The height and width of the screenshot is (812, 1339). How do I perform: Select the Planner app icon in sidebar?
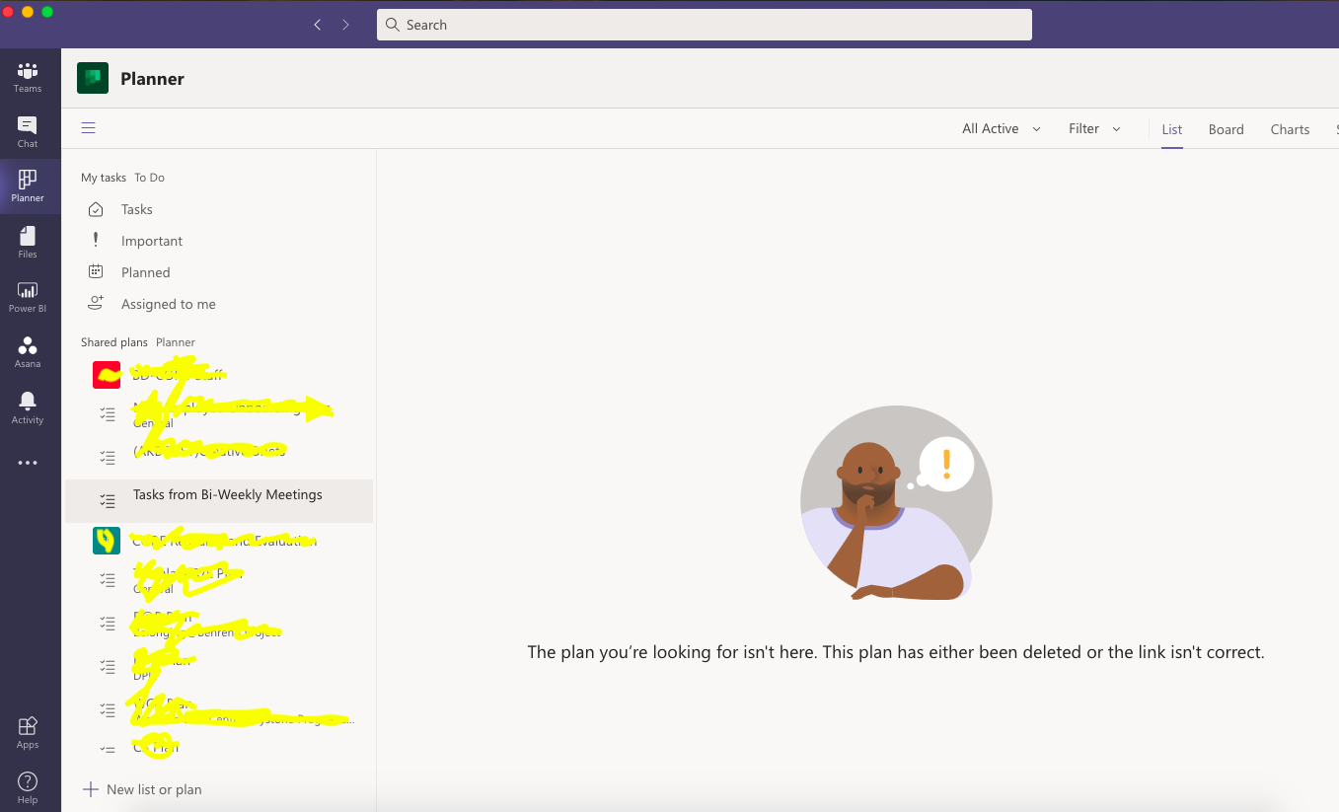(x=28, y=185)
